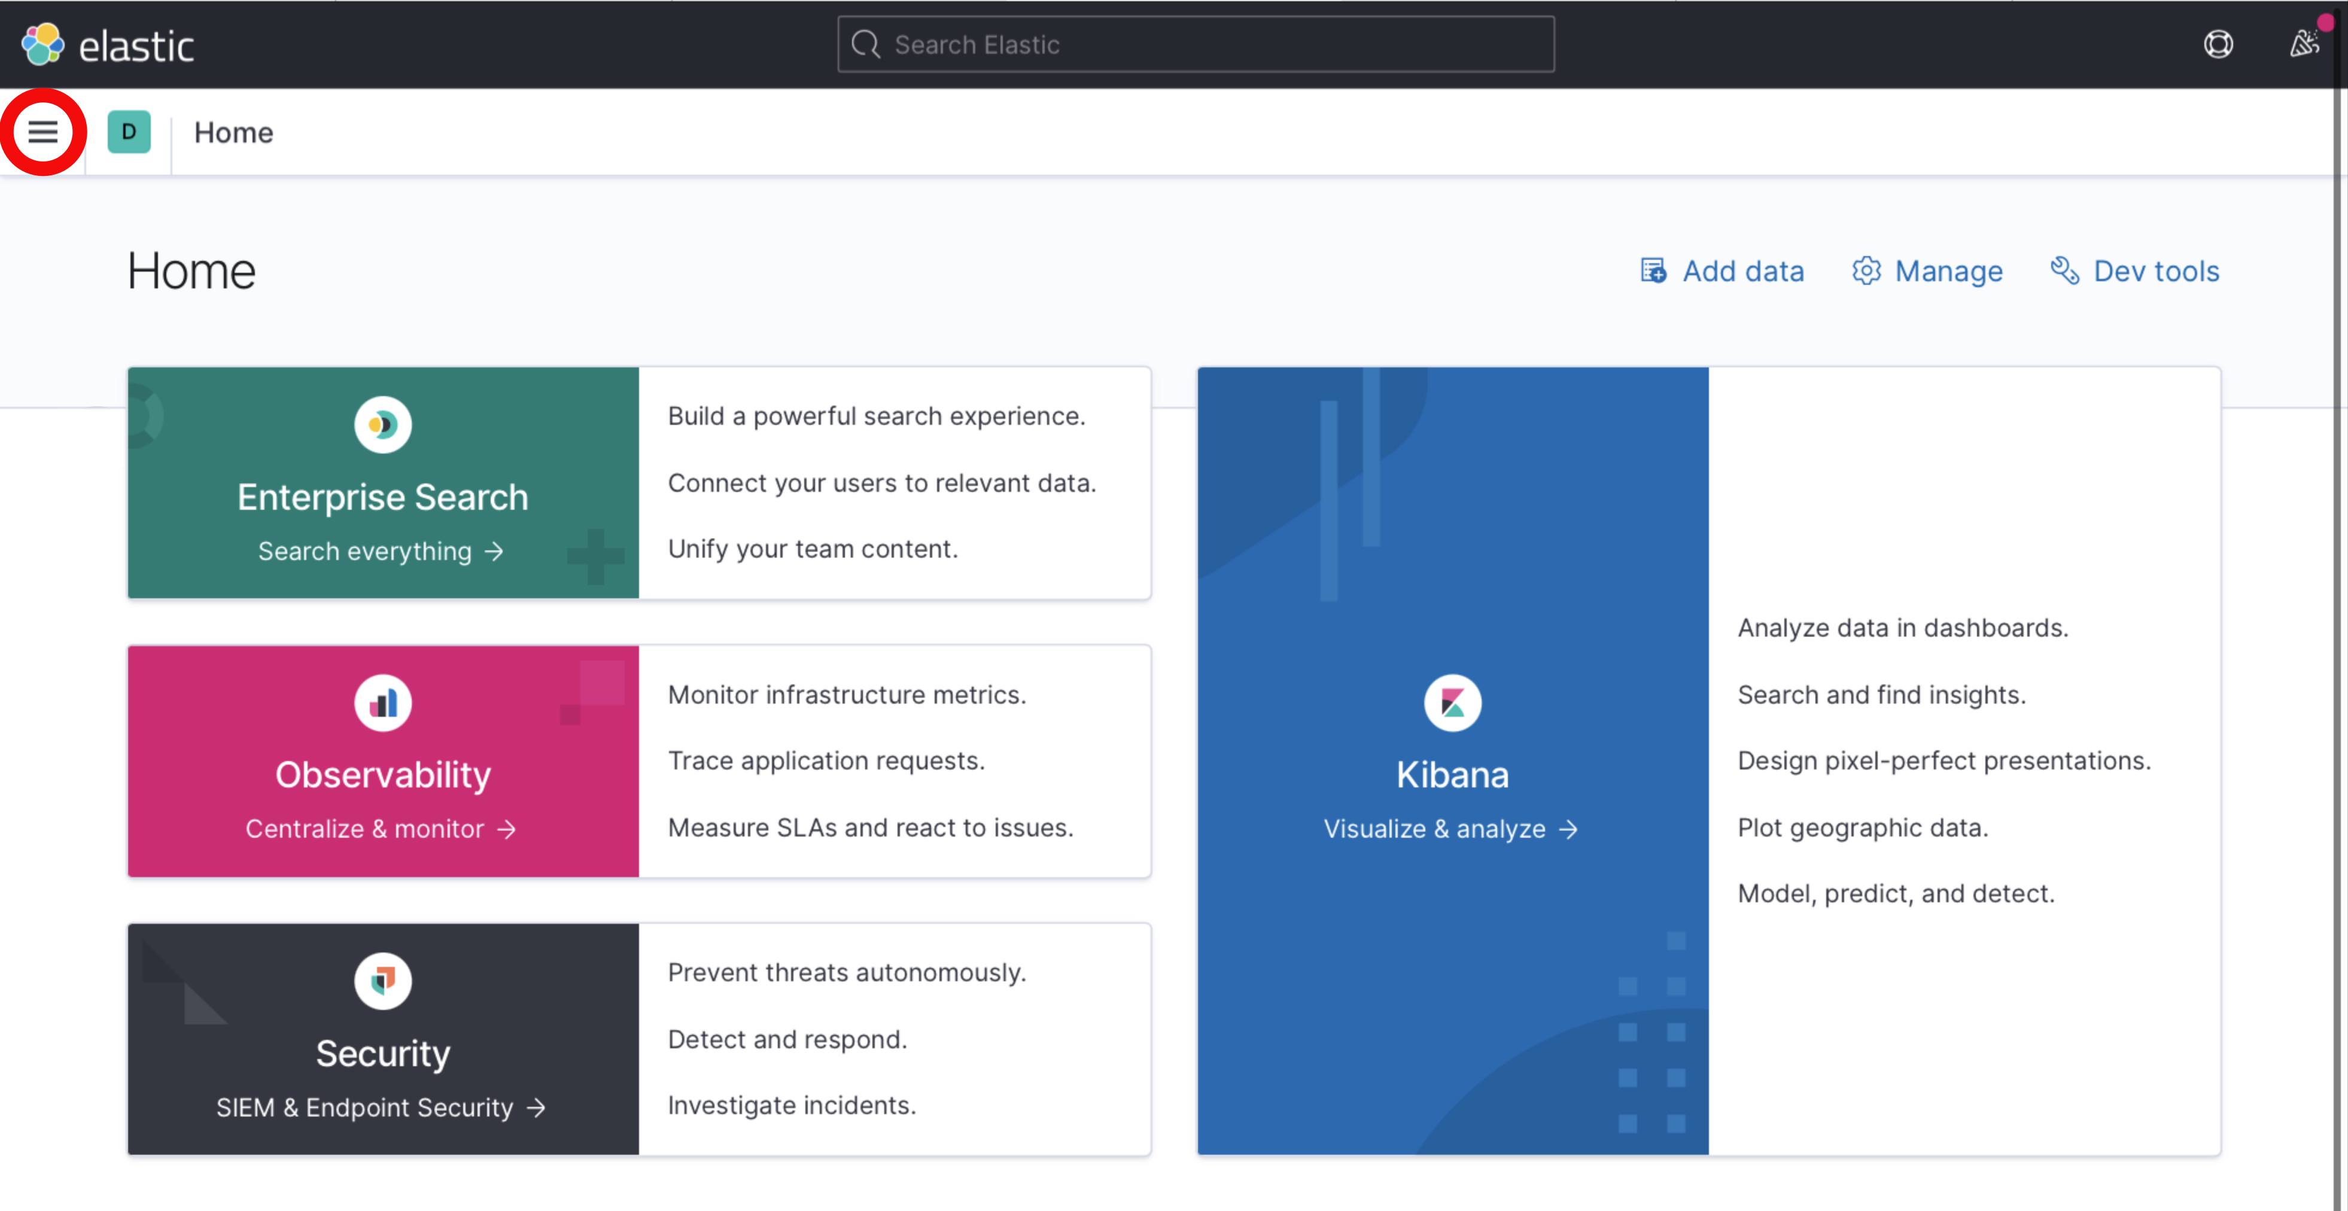Click Search Elastic input field
The width and height of the screenshot is (2348, 1211).
(1197, 43)
